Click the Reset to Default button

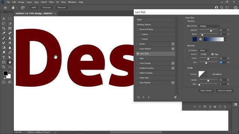(225, 90)
